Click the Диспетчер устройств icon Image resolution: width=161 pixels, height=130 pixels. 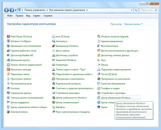[x=53, y=55]
